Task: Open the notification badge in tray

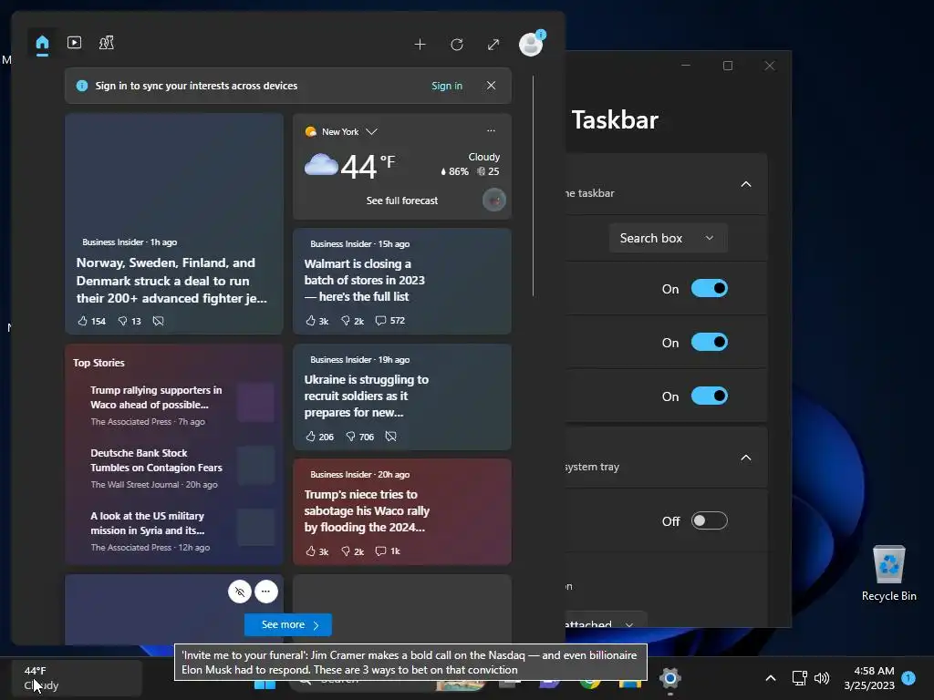Action: coord(908,678)
